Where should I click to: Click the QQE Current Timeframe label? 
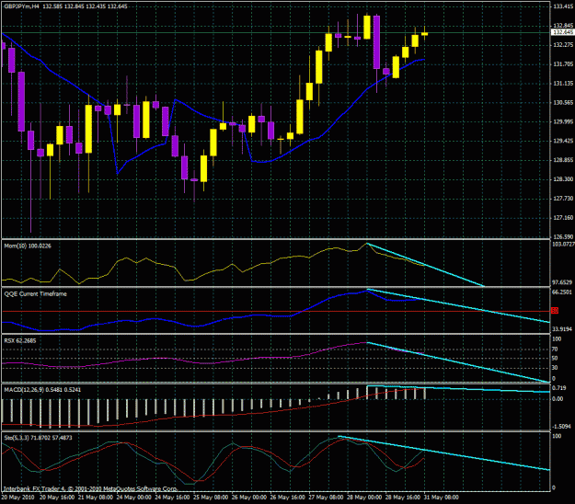[x=36, y=294]
